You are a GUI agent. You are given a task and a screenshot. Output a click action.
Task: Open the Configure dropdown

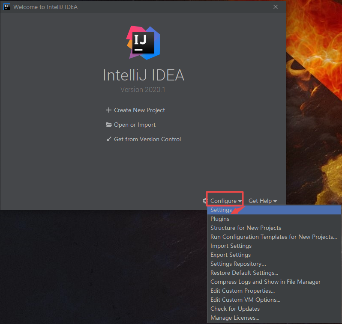pos(226,201)
